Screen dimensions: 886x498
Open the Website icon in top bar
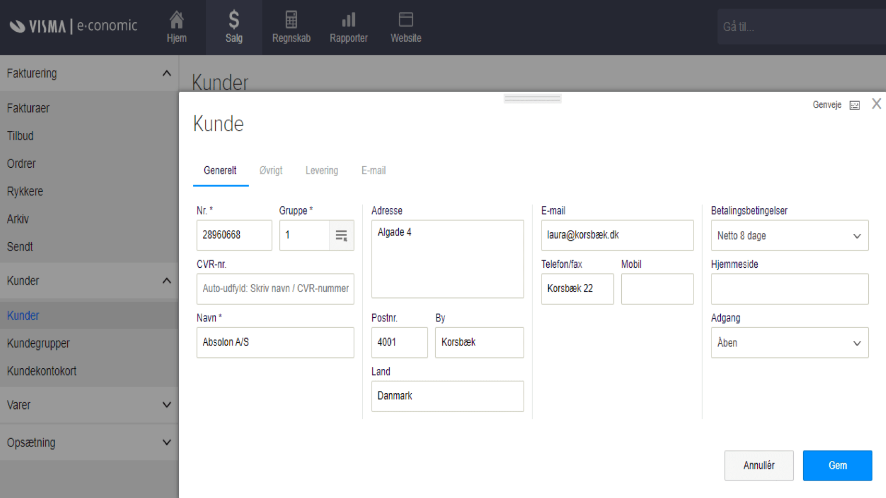pyautogui.click(x=405, y=20)
